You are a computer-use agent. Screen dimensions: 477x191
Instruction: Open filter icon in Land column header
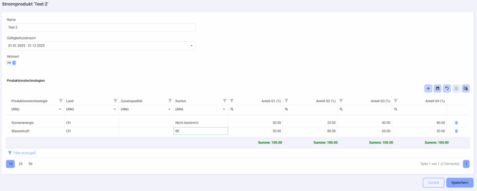116,100
